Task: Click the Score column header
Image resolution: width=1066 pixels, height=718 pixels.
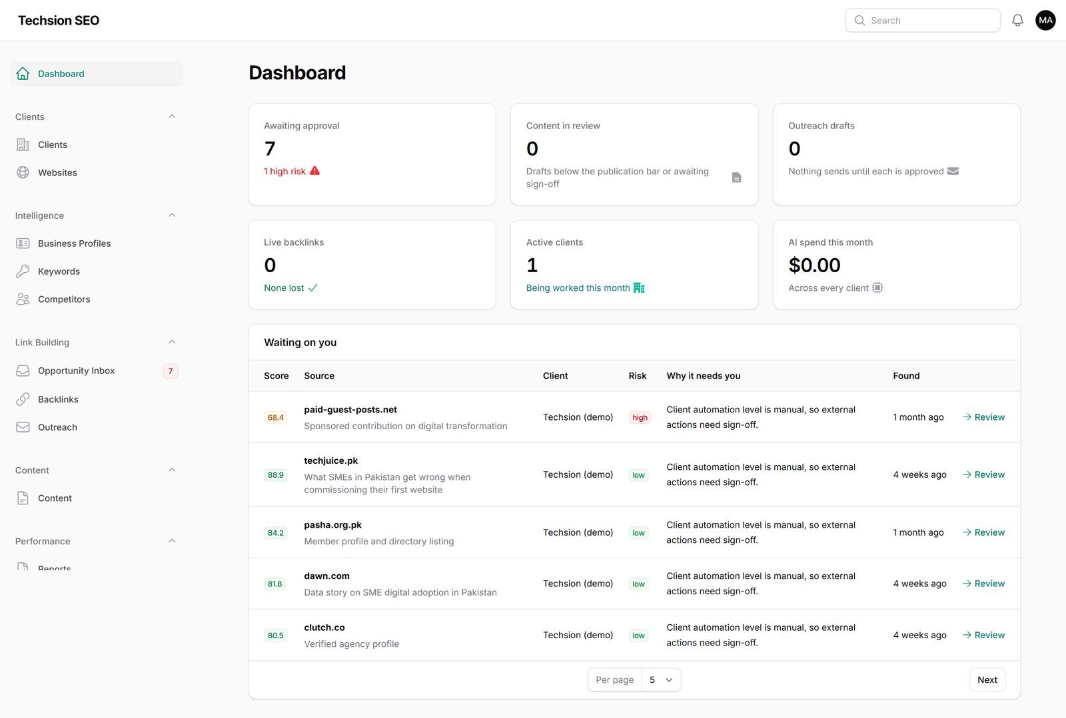Action: pyautogui.click(x=276, y=376)
